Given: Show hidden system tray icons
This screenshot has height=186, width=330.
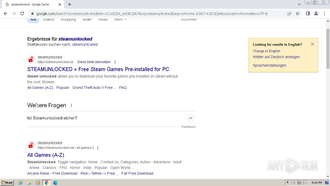Looking at the screenshot, I should click(x=287, y=183).
